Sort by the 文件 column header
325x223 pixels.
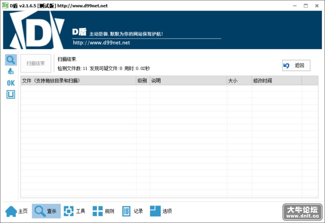78,81
